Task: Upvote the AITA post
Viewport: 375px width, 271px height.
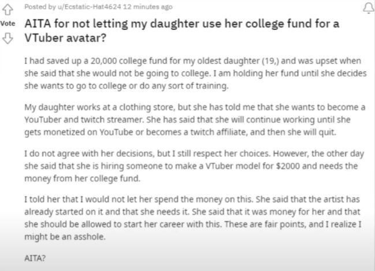Action: (8, 10)
